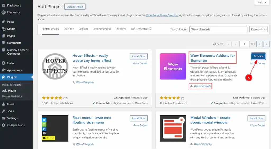Image resolution: width=271 pixels, height=149 pixels.
Task: Activate Wow Elements Addons plugin
Action: coord(258,56)
